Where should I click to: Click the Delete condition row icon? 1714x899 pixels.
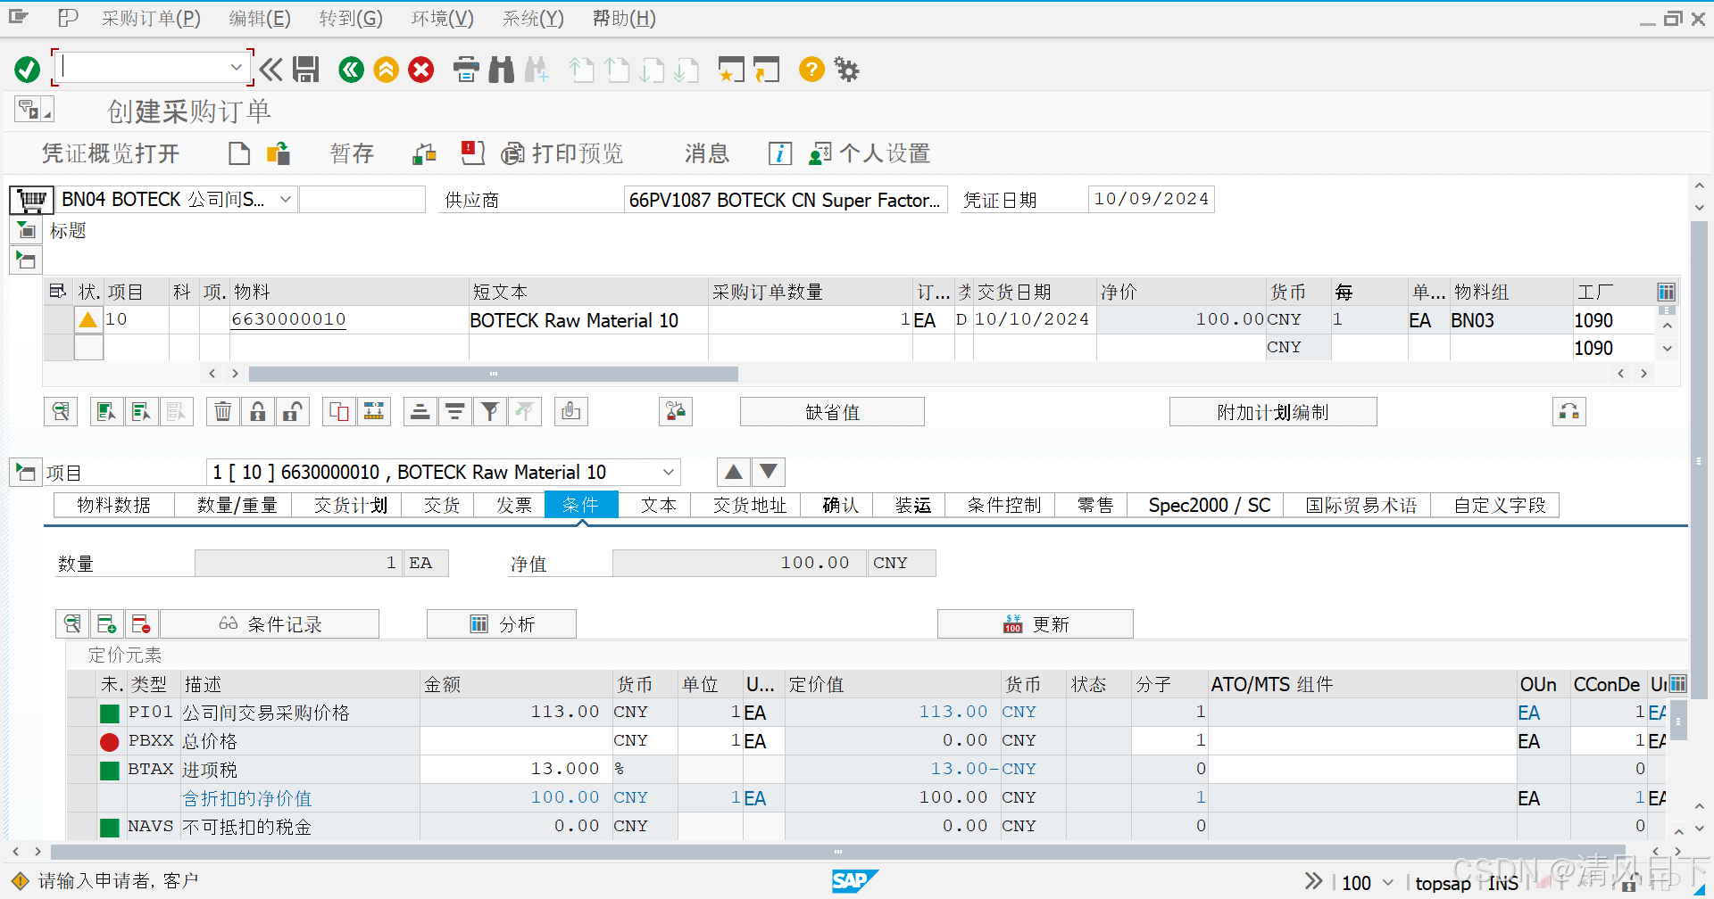coord(141,623)
